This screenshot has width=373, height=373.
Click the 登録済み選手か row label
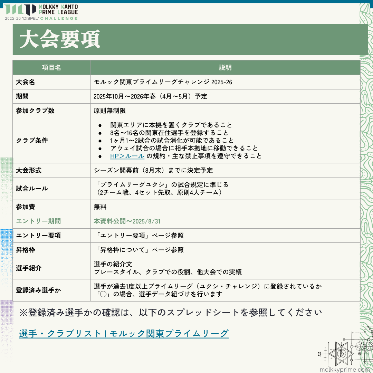click(38, 290)
